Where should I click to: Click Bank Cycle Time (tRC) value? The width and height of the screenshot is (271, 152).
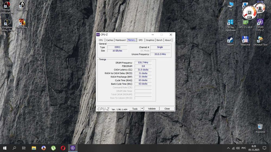(143, 84)
